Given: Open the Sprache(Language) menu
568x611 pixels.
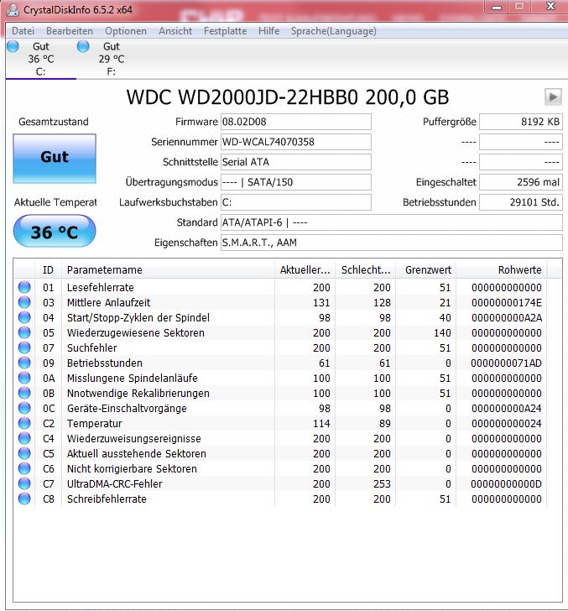Looking at the screenshot, I should coord(333,31).
